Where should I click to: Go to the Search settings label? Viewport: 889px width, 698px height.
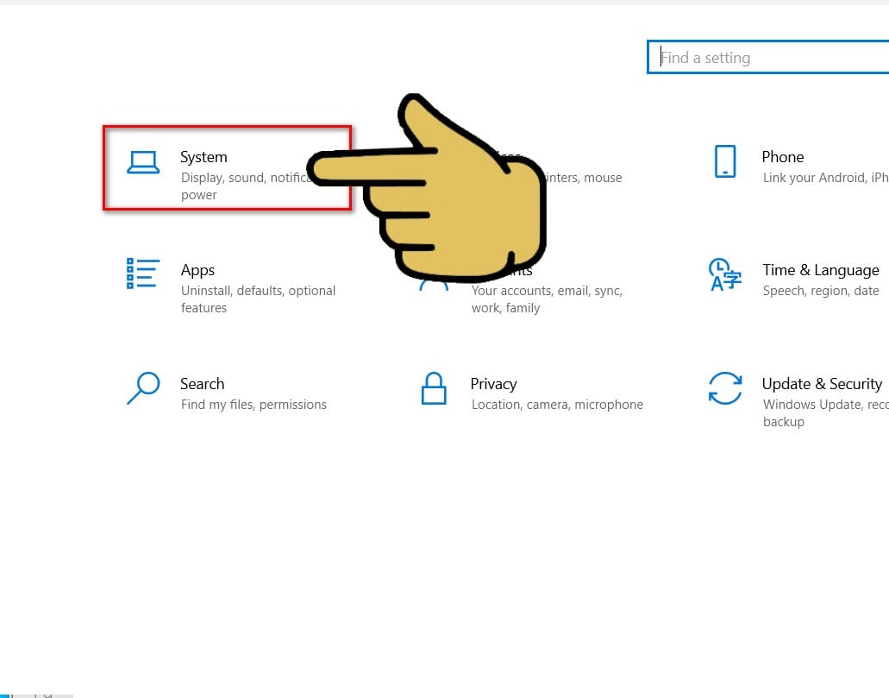203,384
